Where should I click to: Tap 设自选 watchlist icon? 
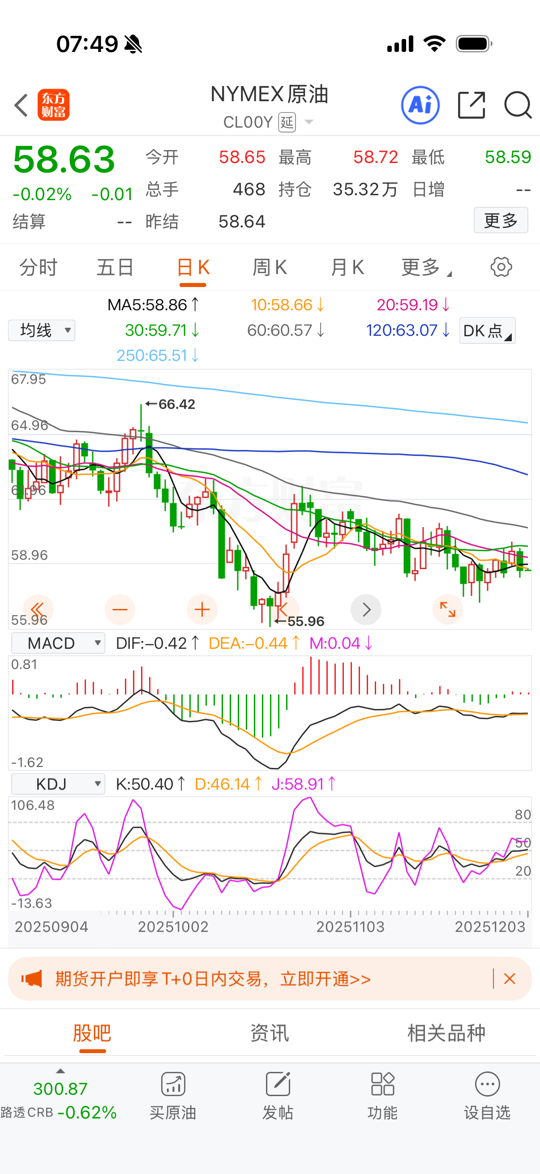coord(487,1084)
